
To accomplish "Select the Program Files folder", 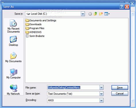I will [35, 28].
